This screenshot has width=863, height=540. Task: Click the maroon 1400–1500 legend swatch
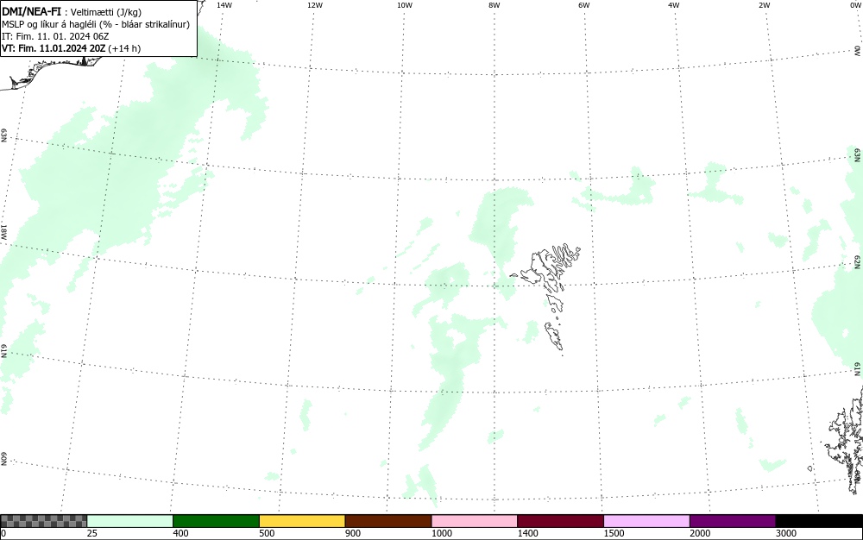pos(560,521)
